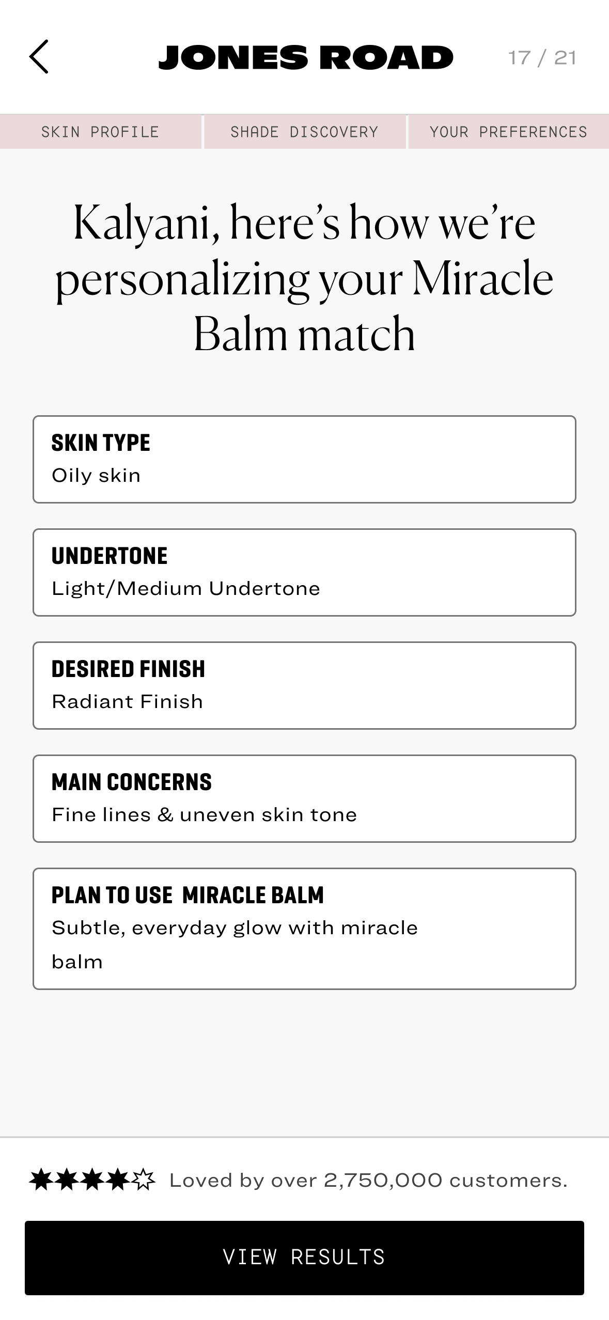
Task: Select the Skin Type heading label
Action: 101,443
